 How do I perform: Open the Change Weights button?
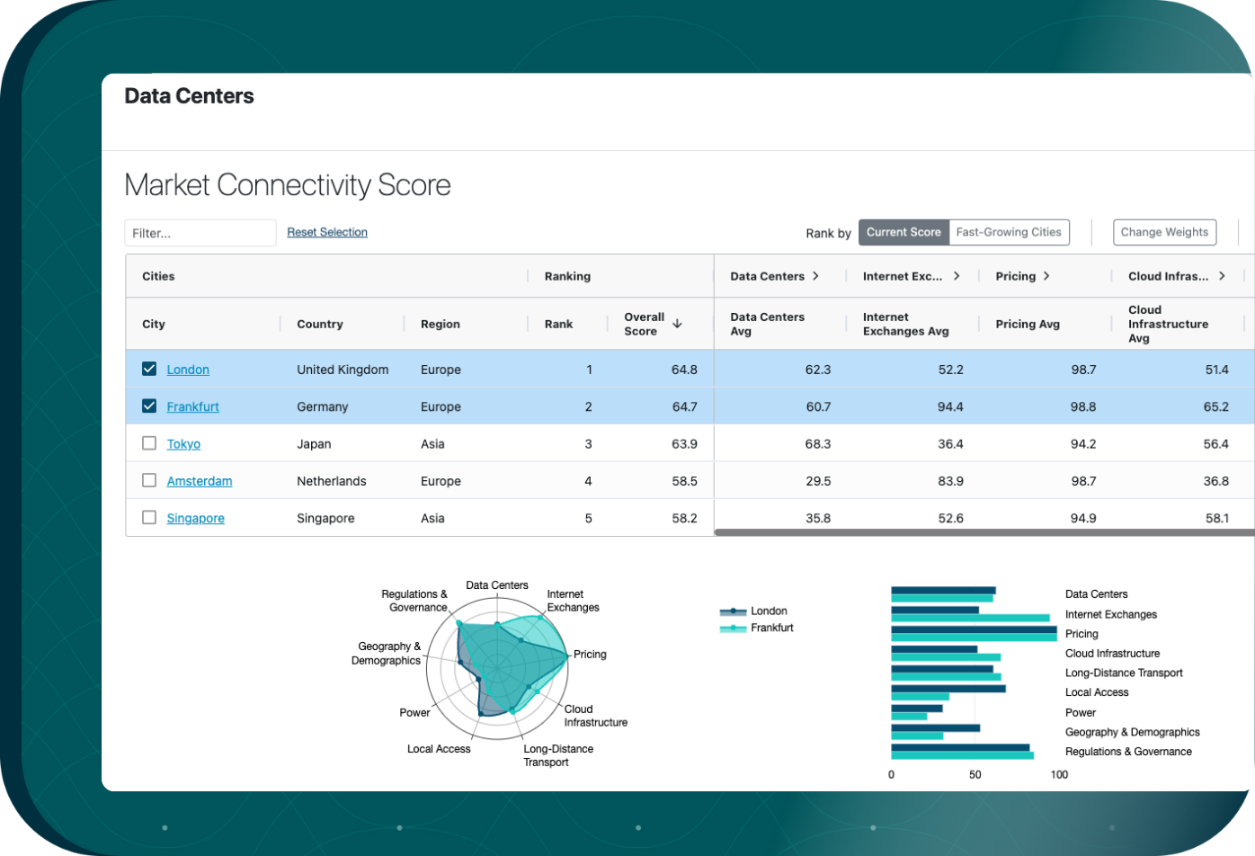coord(1164,232)
